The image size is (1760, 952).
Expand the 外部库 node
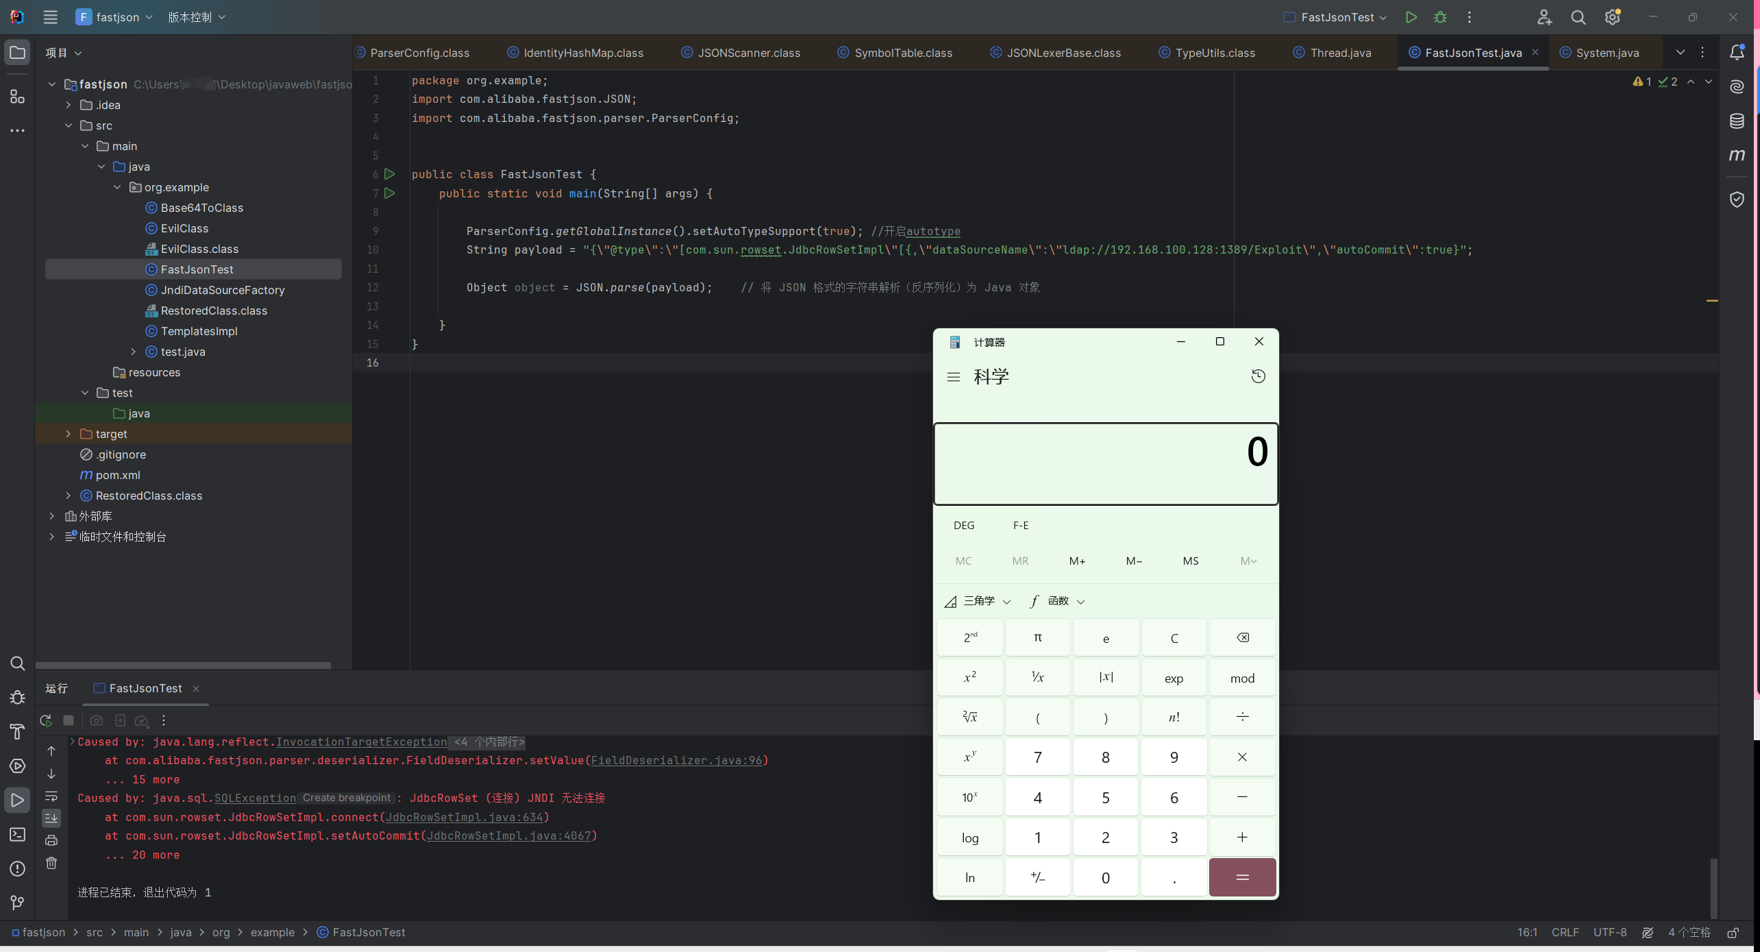point(51,516)
